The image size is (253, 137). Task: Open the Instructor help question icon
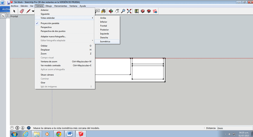click(29, 128)
